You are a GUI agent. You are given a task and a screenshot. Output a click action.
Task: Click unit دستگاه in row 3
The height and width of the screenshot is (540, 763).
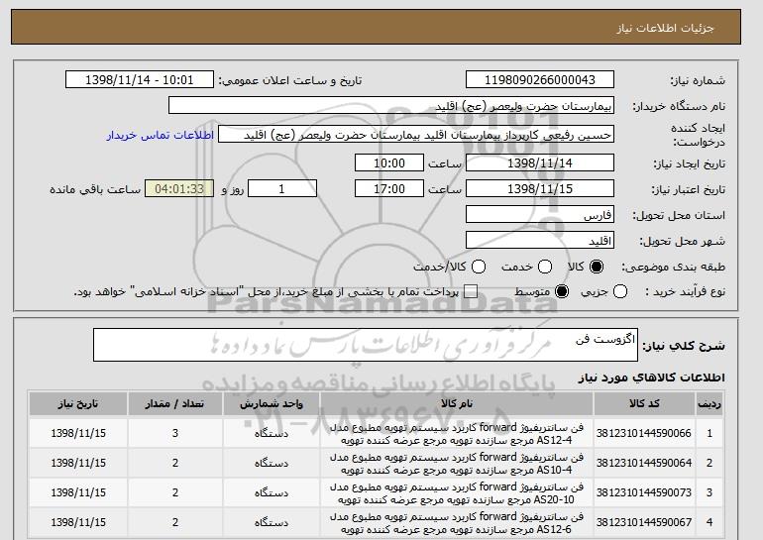[272, 492]
